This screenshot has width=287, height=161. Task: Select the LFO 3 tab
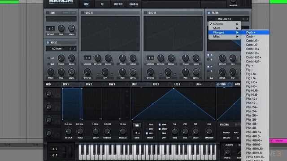click(177, 85)
